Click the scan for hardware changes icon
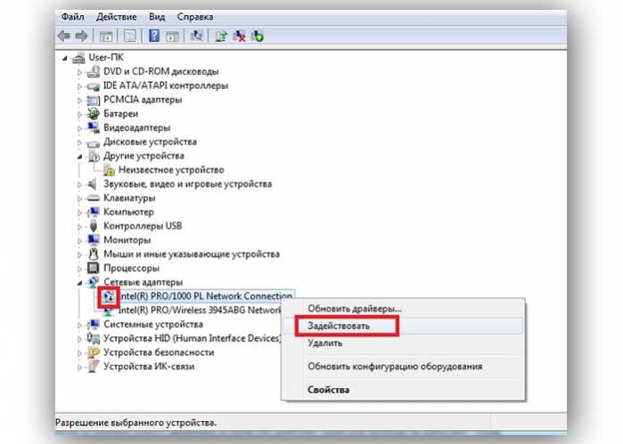This screenshot has height=444, width=623. pyautogui.click(x=196, y=36)
